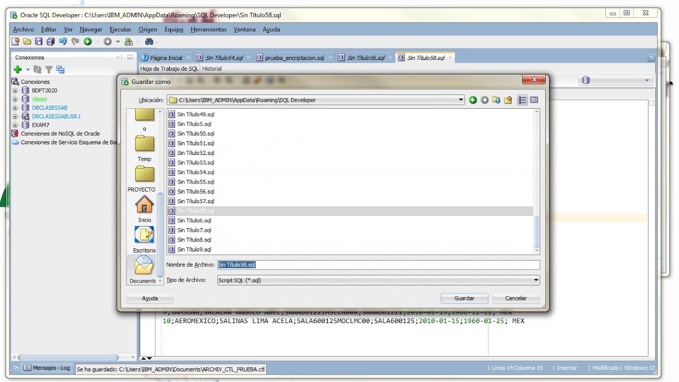679x382 pixels.
Task: Select Conexiones de NoSQL de Oracle node
Action: click(x=60, y=134)
